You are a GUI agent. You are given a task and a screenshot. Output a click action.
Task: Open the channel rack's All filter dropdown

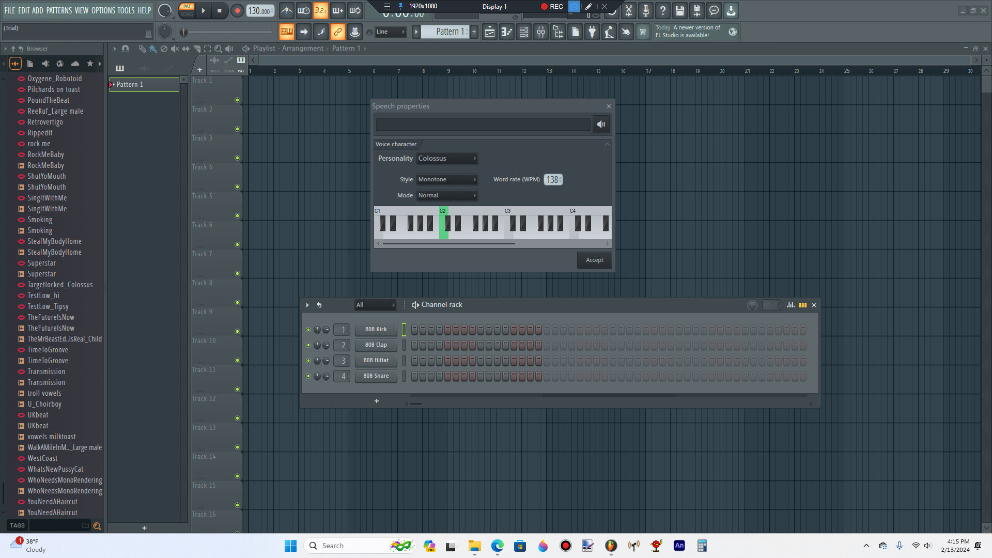[x=376, y=305]
